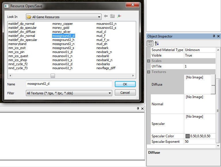Screen dimensions: 221x167
Task: Pin the Object Inspector panel
Action: tap(214, 36)
